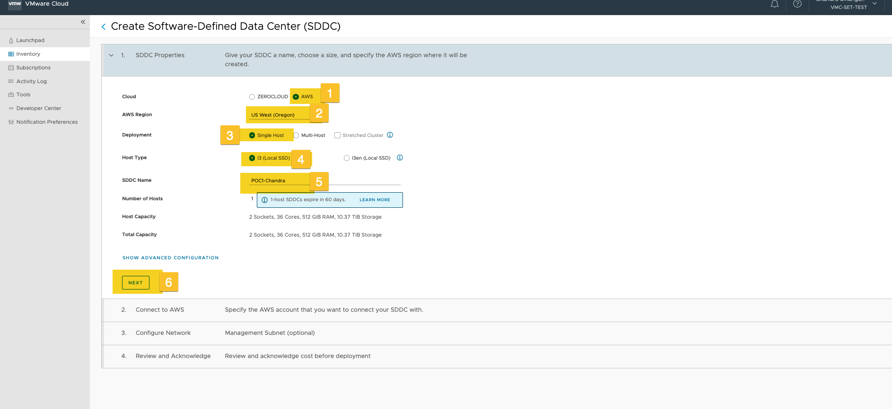Open the VMC-SET-TEST account dropdown arrow

coord(875,4)
